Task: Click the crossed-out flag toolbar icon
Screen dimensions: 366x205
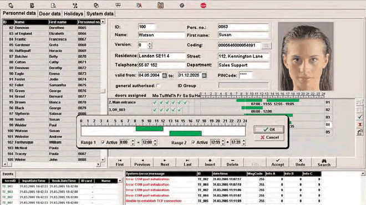Action: pyautogui.click(x=139, y=6)
